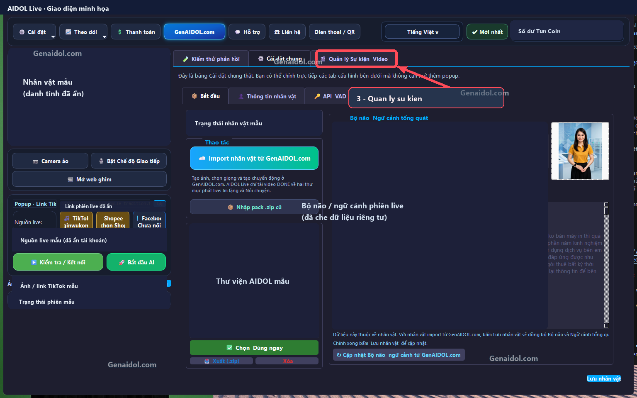This screenshot has width=637, height=398.
Task: Click the character avatar thumbnail
Action: pos(580,151)
